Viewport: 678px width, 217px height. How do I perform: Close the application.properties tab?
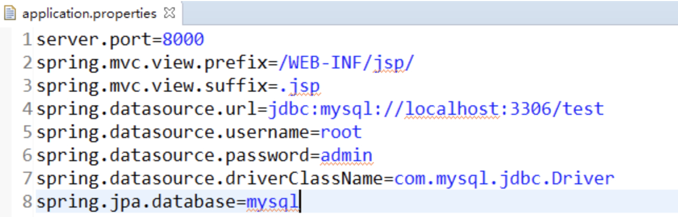point(169,13)
